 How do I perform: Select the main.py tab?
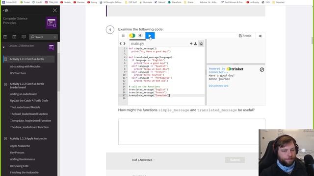click(137, 44)
